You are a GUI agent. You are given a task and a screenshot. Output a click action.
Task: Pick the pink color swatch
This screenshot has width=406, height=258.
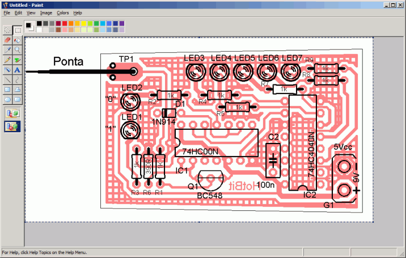[x=65, y=30]
